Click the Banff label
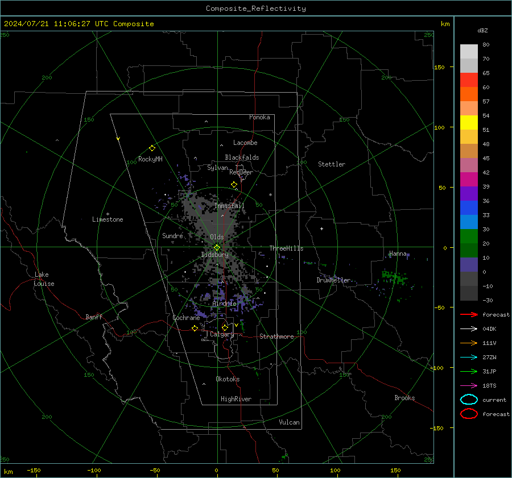The image size is (512, 478). (94, 317)
